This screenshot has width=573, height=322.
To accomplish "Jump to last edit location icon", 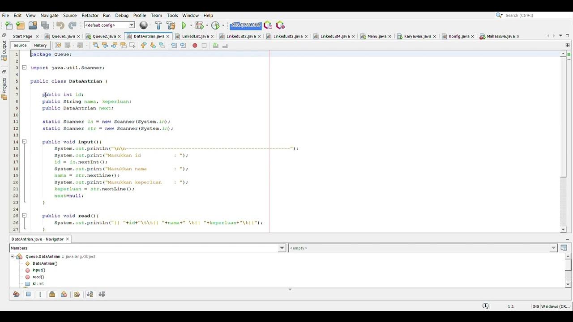I will 58,45.
